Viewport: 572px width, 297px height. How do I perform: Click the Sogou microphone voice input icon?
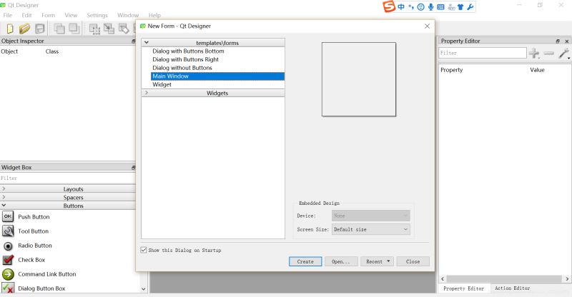tap(431, 6)
